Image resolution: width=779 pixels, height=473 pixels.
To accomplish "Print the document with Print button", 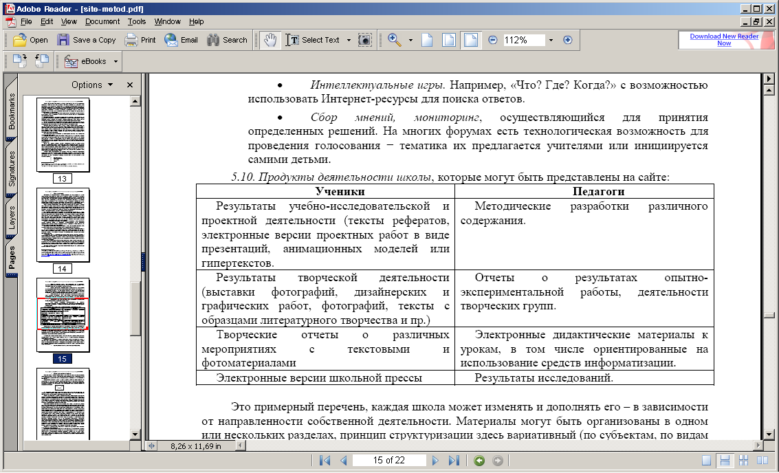I will (x=140, y=40).
